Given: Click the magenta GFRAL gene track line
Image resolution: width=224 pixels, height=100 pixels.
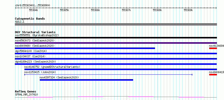Looking at the screenshot, I should coord(116,97).
